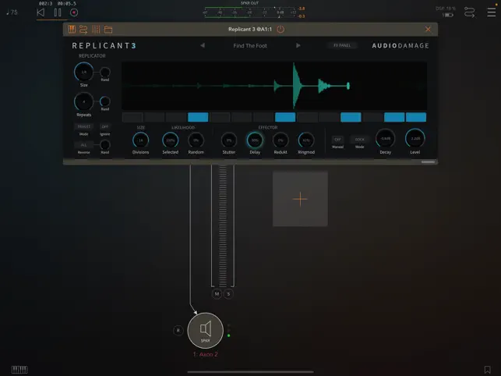The image size is (501, 376).
Task: Click the Level knob
Action: click(x=415, y=139)
